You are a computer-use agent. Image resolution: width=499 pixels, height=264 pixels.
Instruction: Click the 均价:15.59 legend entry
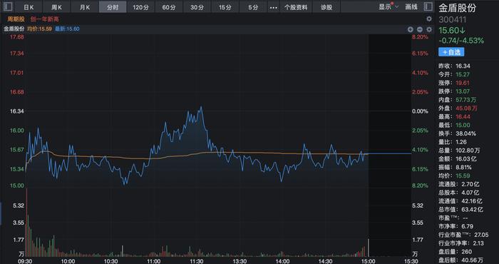click(x=39, y=29)
